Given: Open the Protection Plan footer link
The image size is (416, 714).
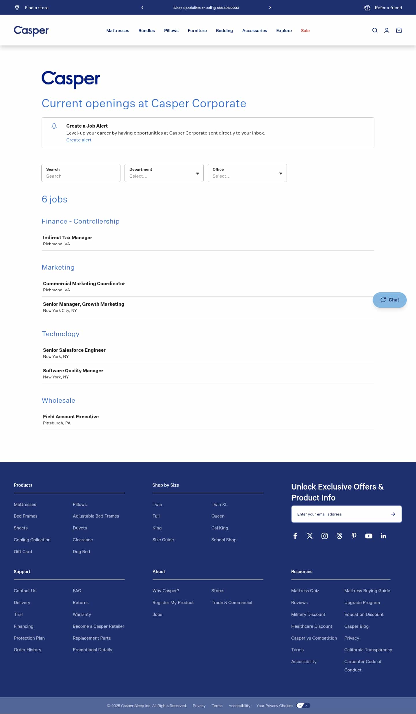Looking at the screenshot, I should (x=29, y=638).
